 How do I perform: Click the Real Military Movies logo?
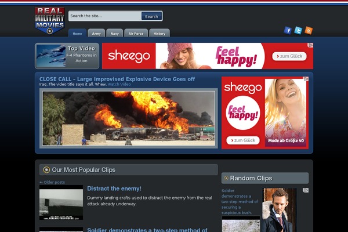[x=50, y=21]
